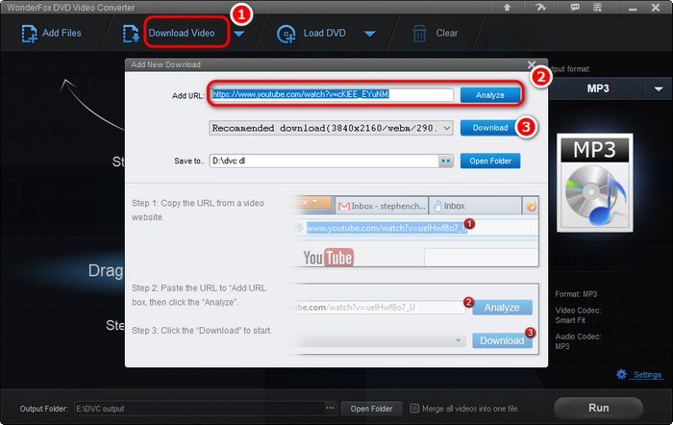Click Open Folder in the bottom bar
Screen dimensions: 673x425
pyautogui.click(x=371, y=409)
